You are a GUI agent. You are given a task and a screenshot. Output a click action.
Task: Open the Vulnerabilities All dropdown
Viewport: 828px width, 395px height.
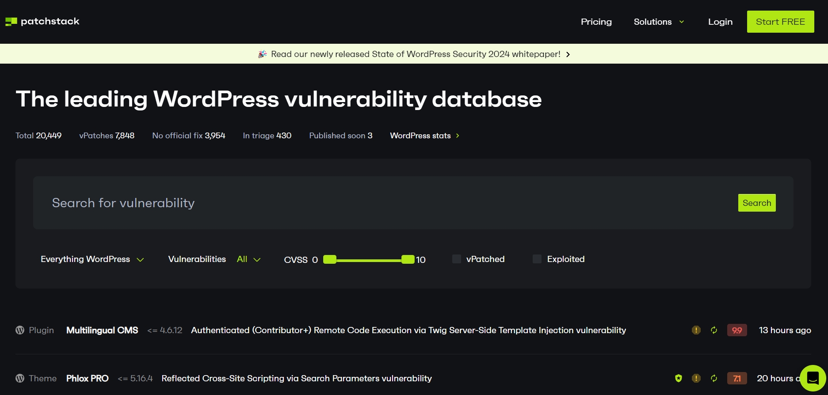(248, 259)
